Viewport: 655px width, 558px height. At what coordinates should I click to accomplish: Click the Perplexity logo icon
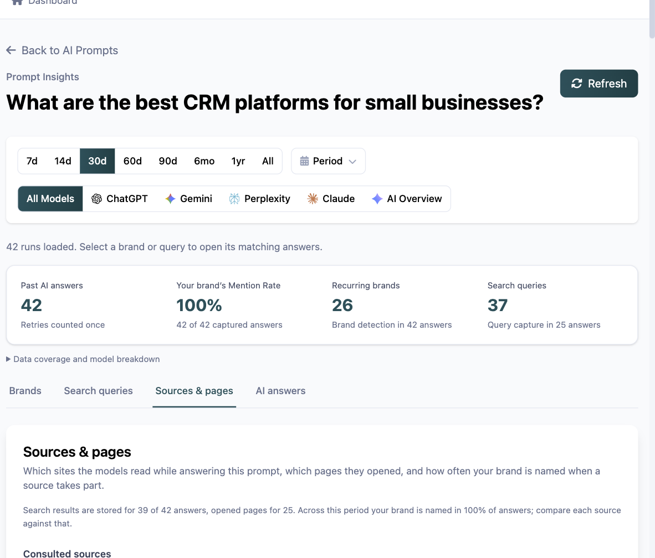point(234,199)
